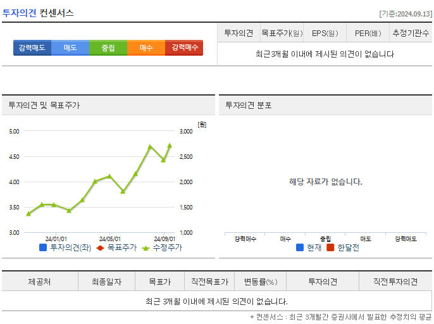Click the blue 투자의견(좌) legend square
This screenshot has height=324, width=434.
click(43, 247)
